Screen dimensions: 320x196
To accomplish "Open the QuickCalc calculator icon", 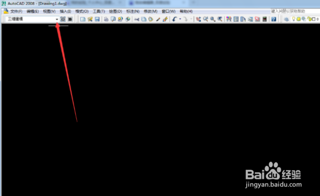I will pos(265,19).
